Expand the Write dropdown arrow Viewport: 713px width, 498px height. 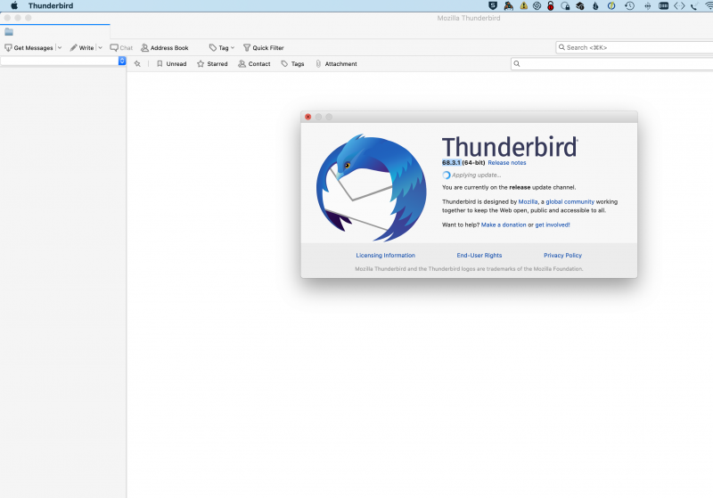(100, 48)
